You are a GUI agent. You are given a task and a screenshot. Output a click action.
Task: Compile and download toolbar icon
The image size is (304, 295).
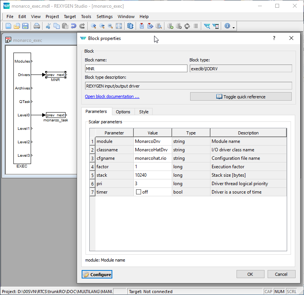click(x=150, y=26)
